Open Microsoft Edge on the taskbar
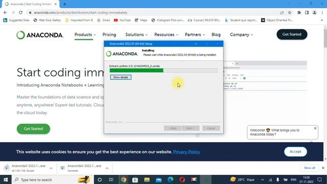327x184 pixels. point(170,179)
